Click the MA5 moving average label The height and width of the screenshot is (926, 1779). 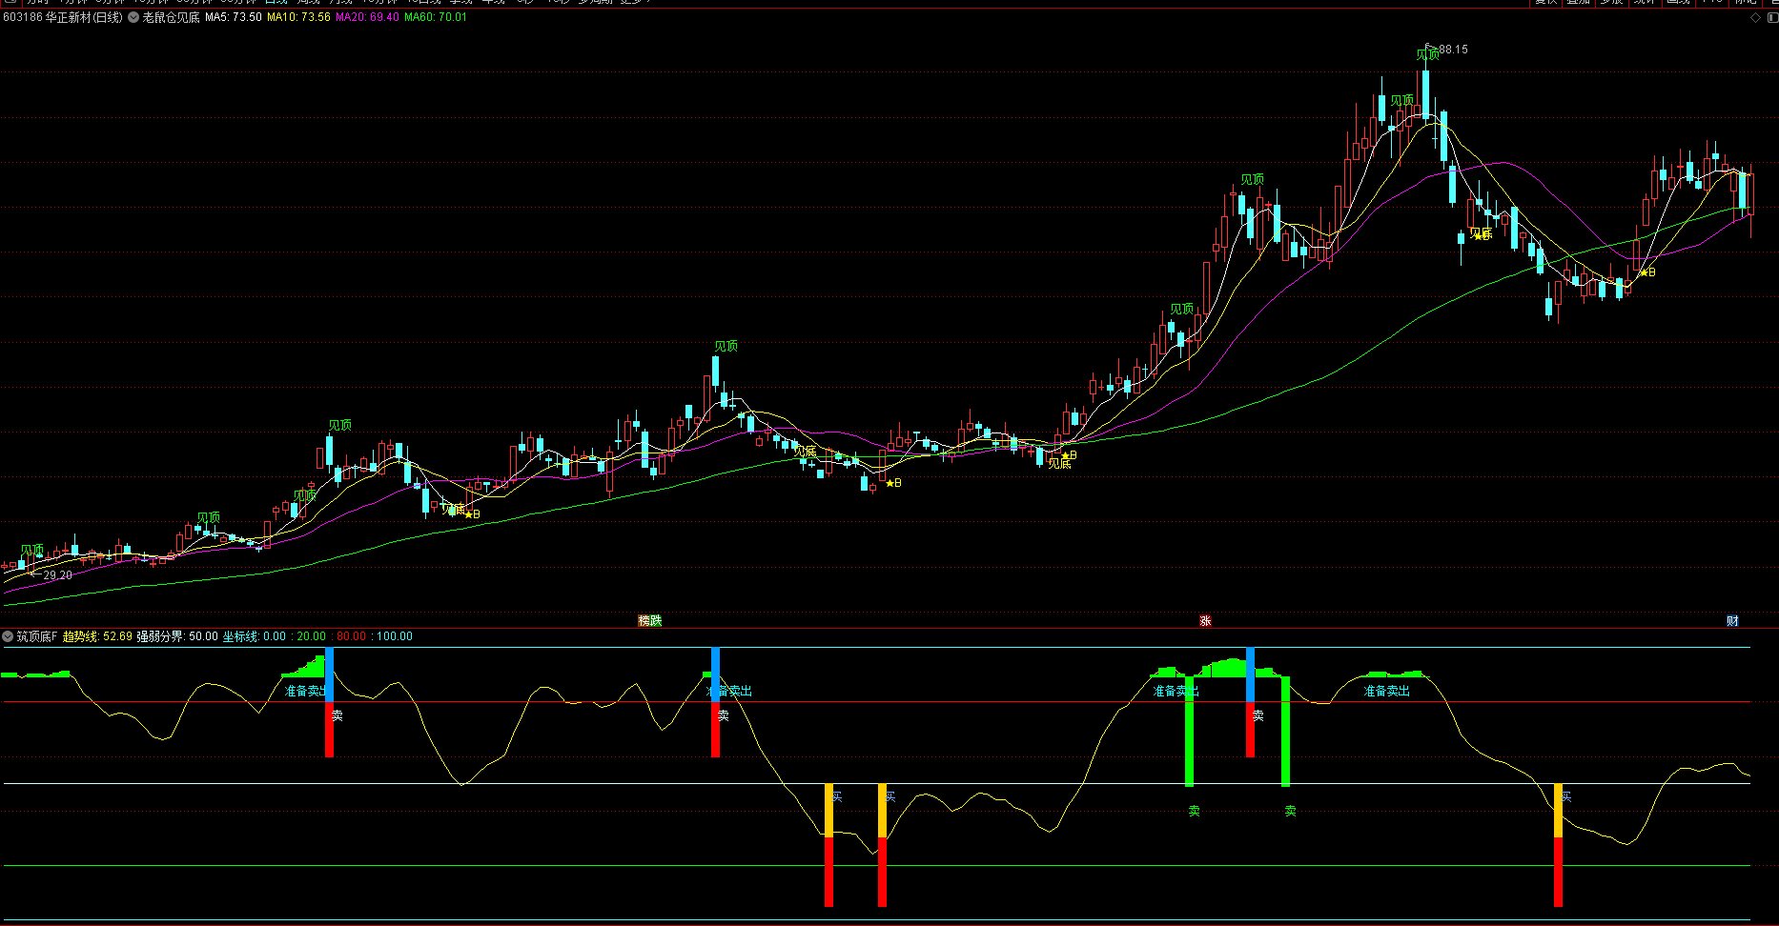(233, 17)
